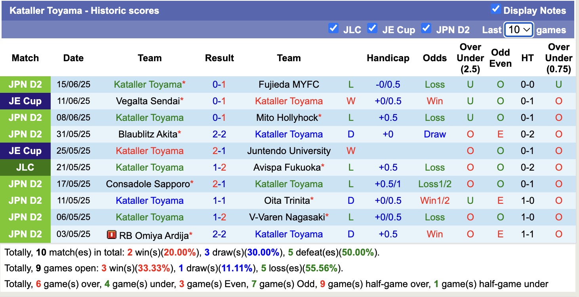
Task: Click the Vegalta Sendai team link
Action: (147, 101)
